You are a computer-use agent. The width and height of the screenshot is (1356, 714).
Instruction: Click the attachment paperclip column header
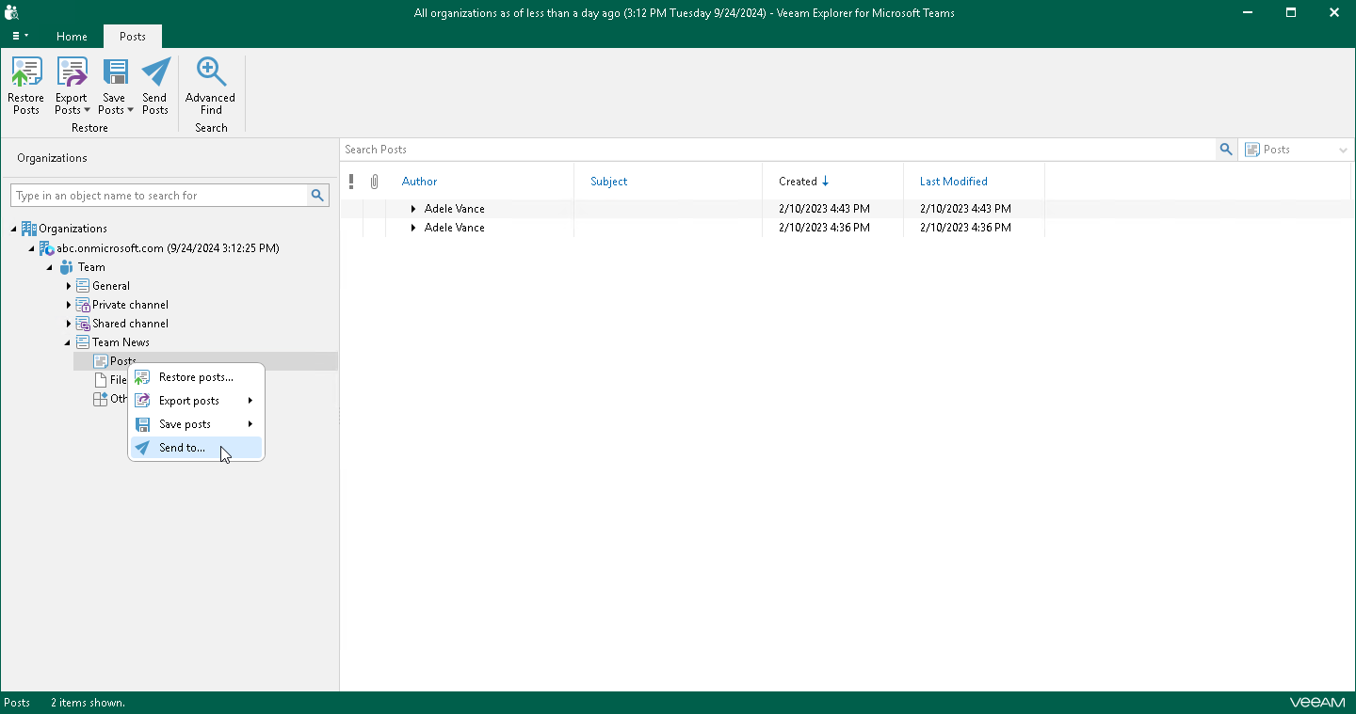(374, 182)
